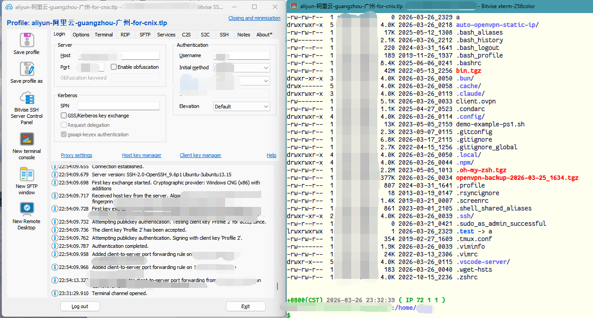The height and width of the screenshot is (318, 593).
Task: Toggle GSS/Kerberos key exchange checkbox
Action: [x=64, y=116]
